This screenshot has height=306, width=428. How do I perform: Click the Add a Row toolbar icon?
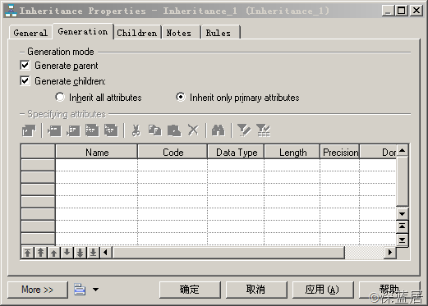coord(73,130)
